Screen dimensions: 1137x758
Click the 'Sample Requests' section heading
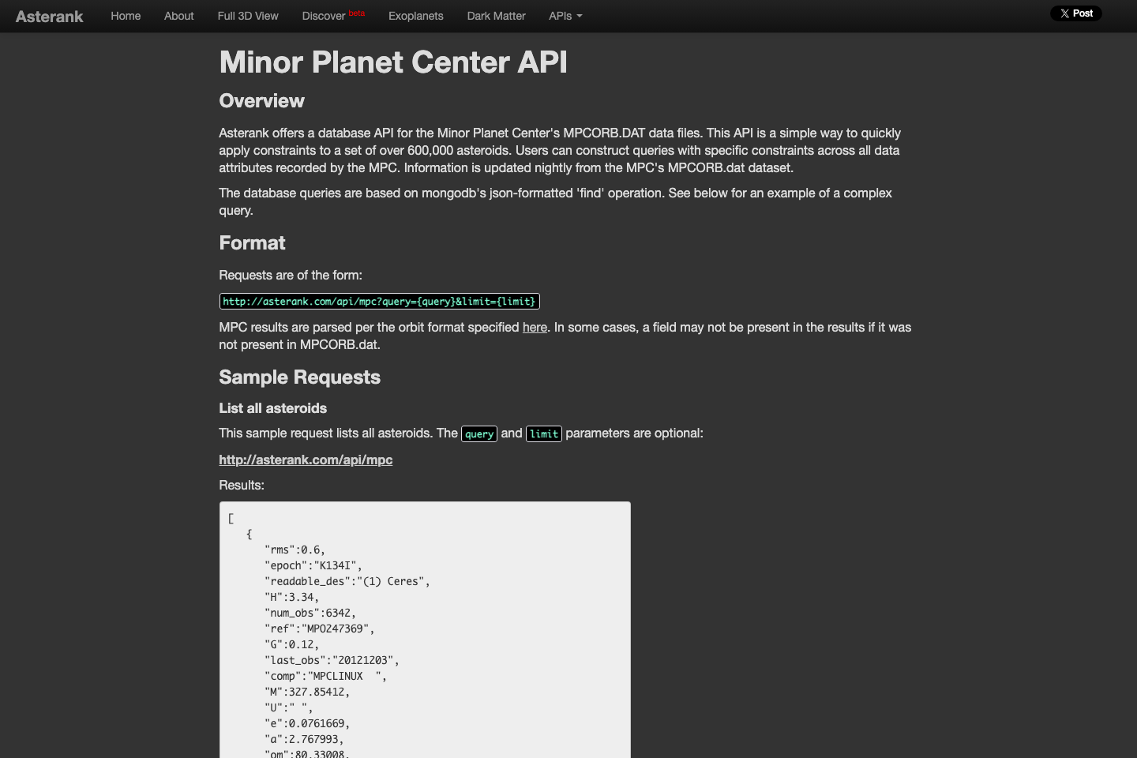coord(299,377)
